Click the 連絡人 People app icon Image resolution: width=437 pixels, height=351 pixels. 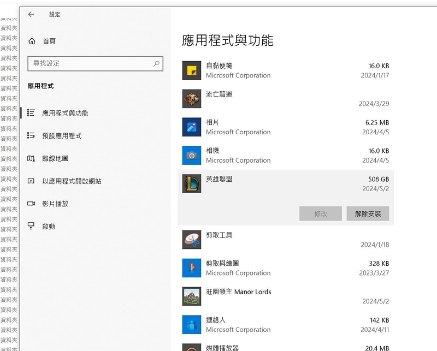(192, 325)
